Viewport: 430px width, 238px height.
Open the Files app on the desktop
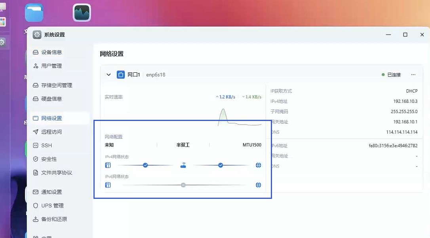34,13
